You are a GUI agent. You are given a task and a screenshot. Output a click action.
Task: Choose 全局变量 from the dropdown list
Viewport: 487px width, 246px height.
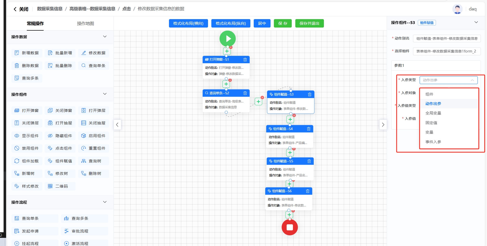[433, 113]
